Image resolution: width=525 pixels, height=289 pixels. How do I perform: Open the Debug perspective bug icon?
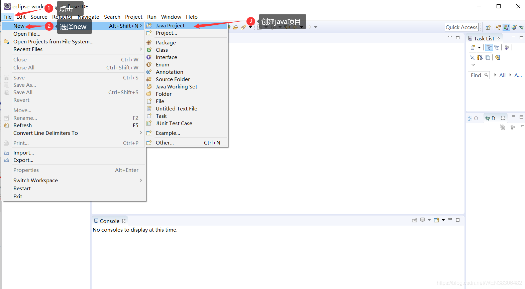[522, 27]
